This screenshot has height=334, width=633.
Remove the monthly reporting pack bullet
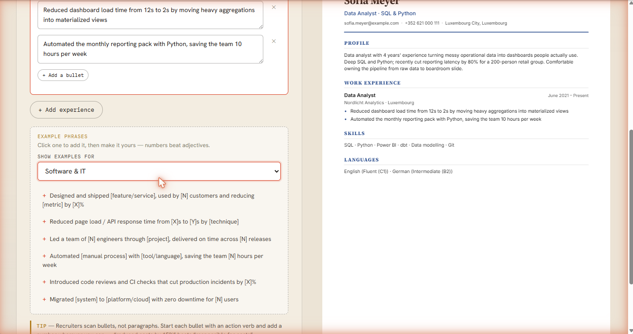[x=274, y=41]
